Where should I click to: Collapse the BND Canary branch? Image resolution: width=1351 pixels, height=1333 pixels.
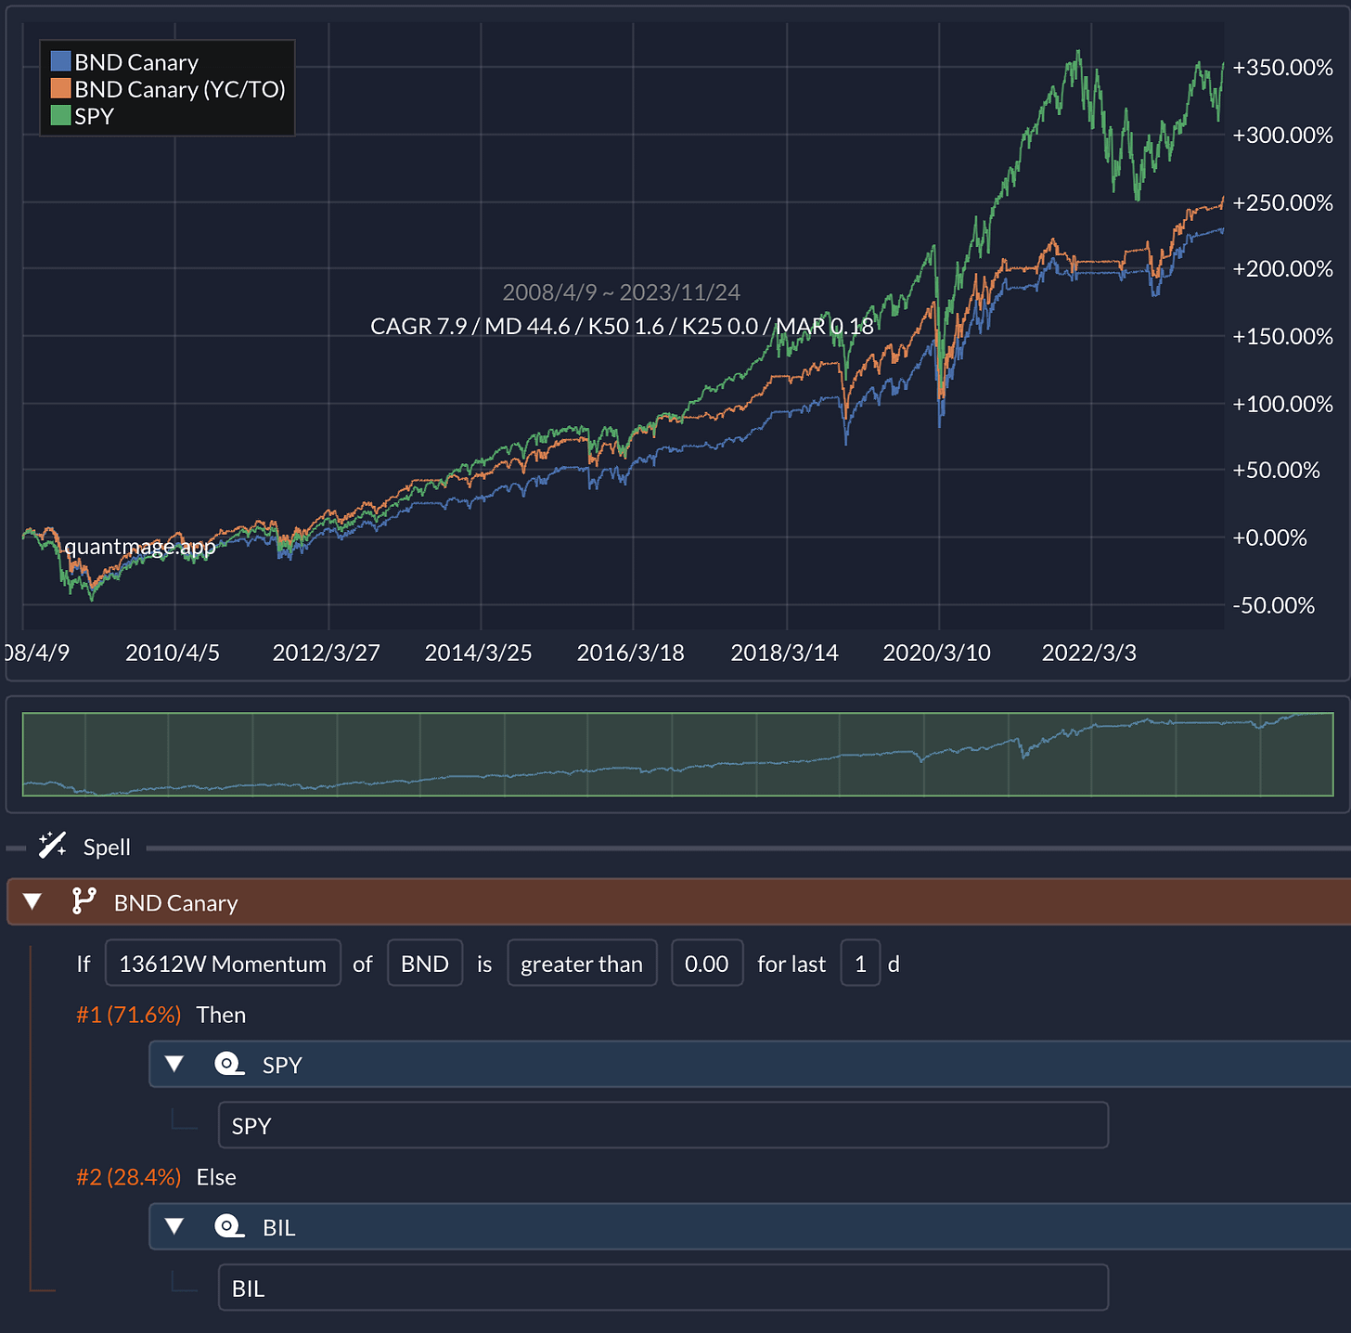point(32,901)
